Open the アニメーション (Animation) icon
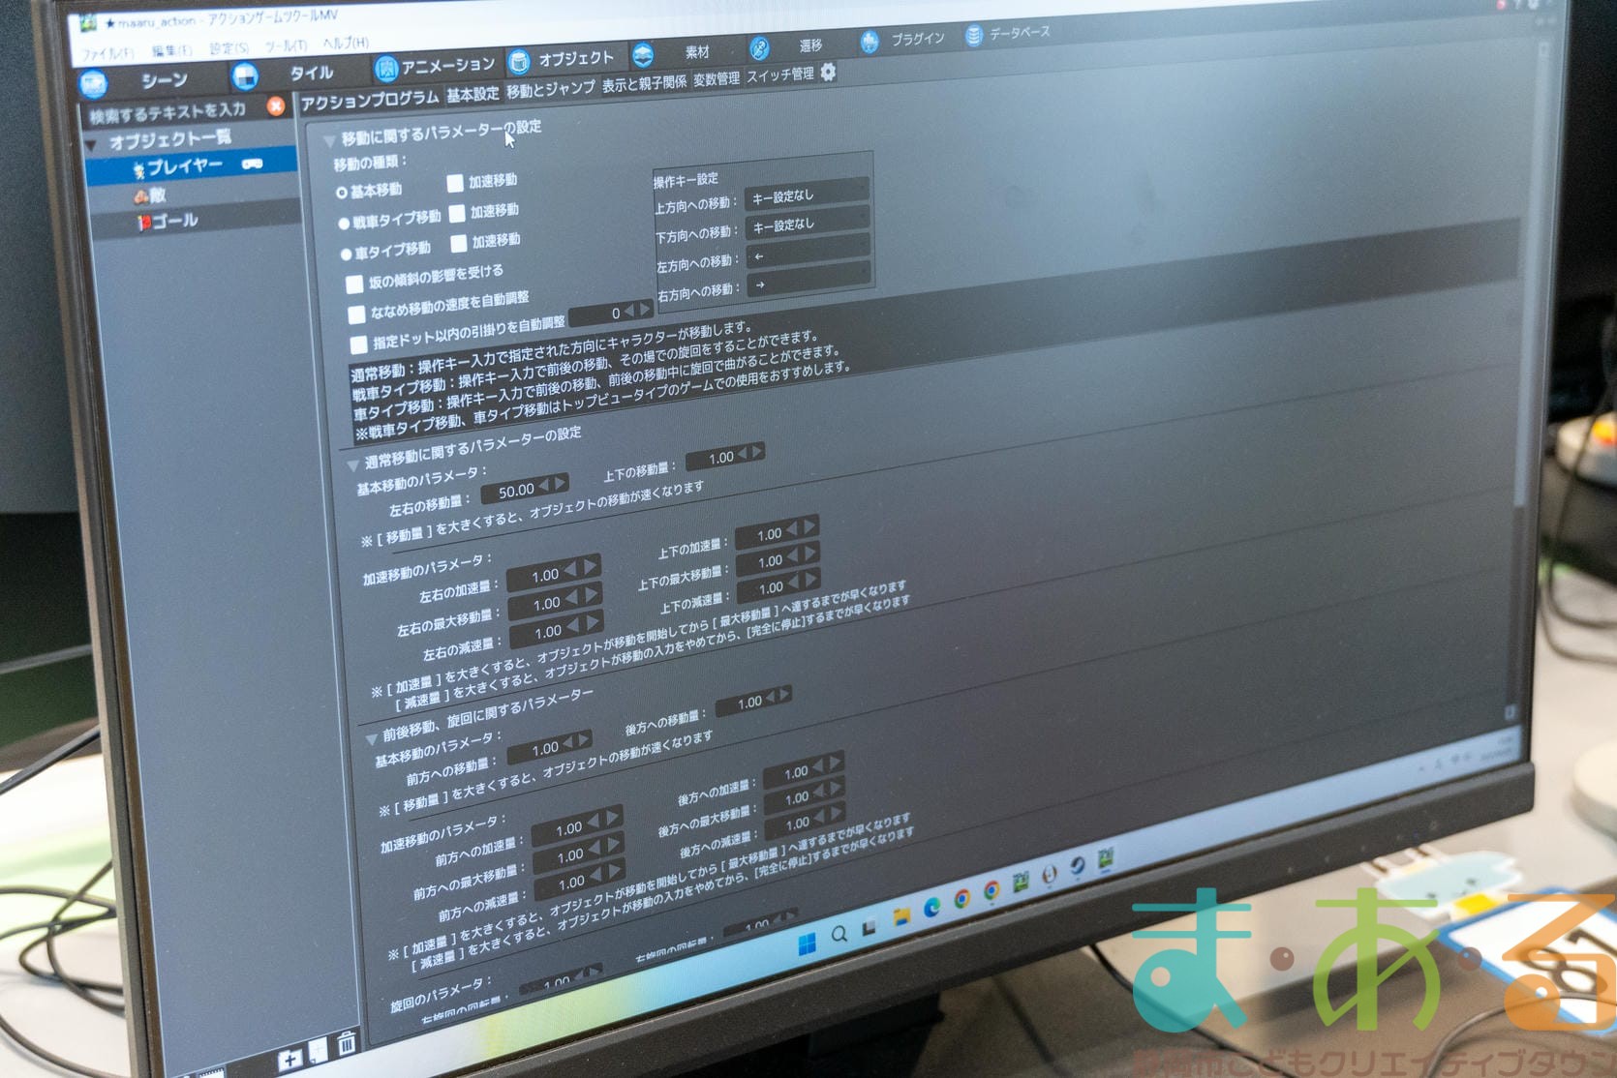Screen dimensions: 1617x1078 [386, 68]
